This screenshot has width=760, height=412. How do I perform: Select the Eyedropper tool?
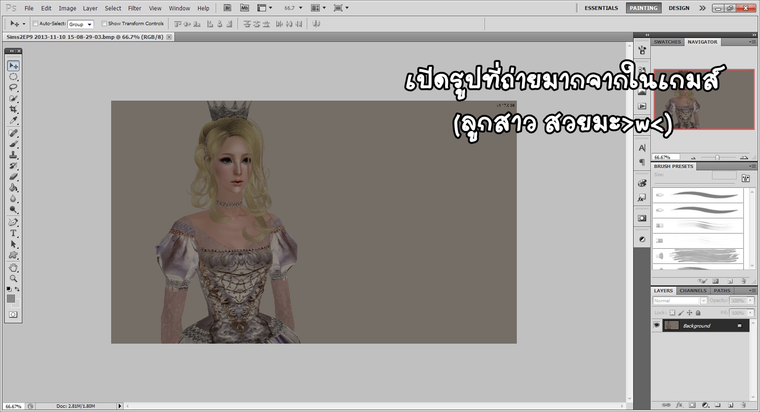pyautogui.click(x=13, y=120)
